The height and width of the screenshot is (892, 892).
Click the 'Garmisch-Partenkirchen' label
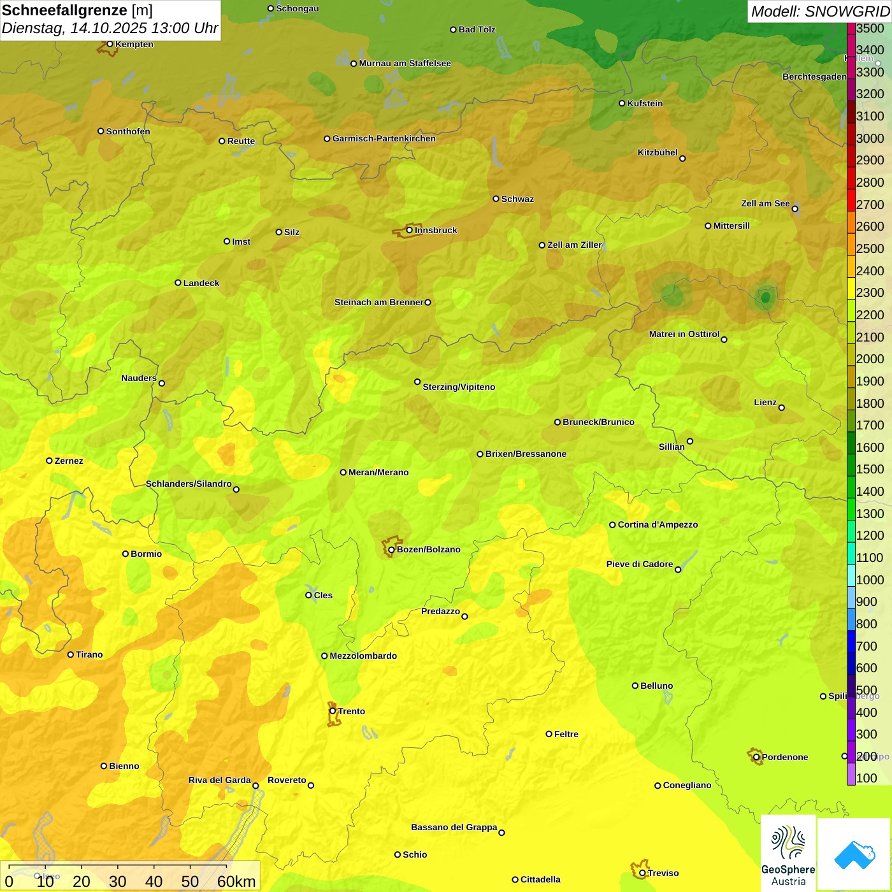(384, 138)
